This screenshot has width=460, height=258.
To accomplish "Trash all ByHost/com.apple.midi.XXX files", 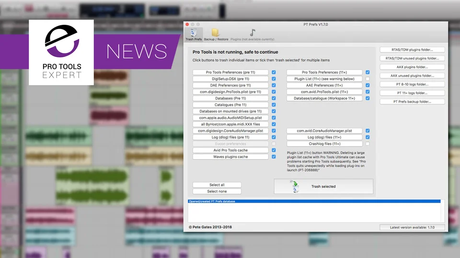I will click(x=230, y=124).
